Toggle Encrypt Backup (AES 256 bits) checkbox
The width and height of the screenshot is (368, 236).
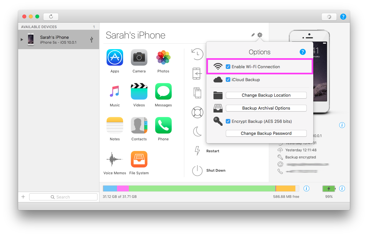[x=228, y=121]
